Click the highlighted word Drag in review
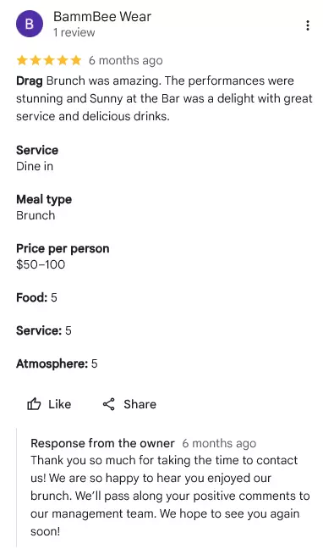 click(30, 80)
